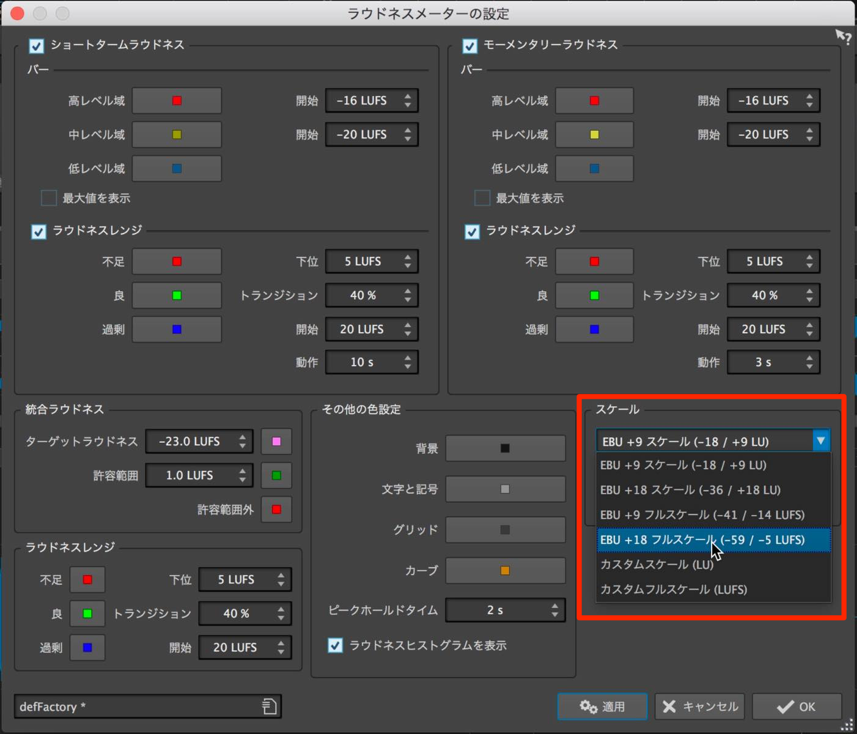Adjust integrated range 開始 20 LUFS stepper
This screenshot has height=734, width=857.
tap(281, 648)
